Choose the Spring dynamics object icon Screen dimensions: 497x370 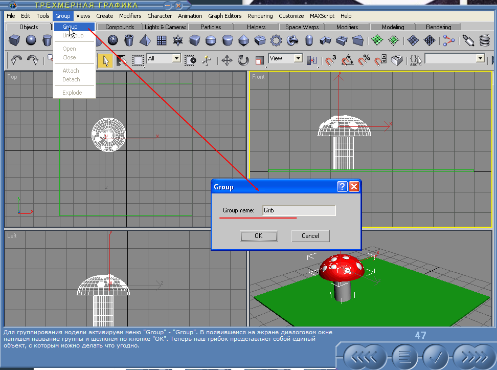tap(485, 40)
